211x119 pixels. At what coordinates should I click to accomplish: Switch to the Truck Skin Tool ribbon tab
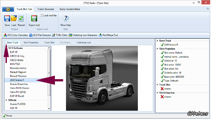coord(24,9)
